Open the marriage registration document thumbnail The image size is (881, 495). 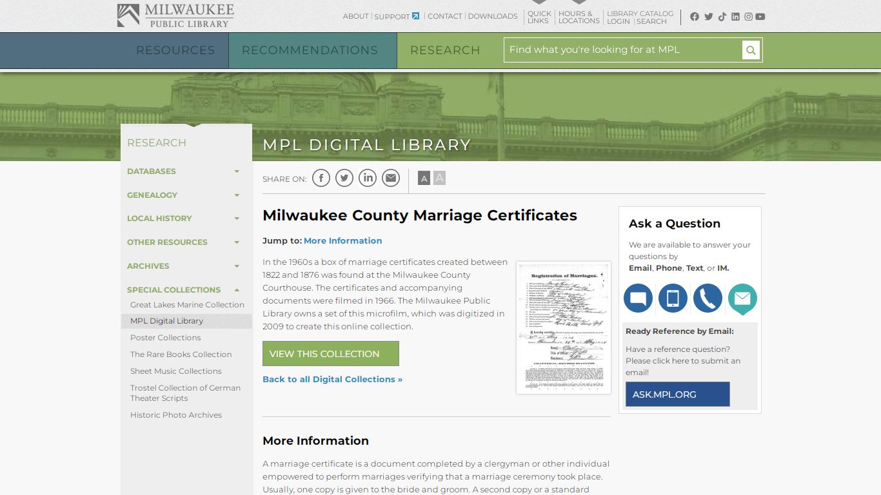coord(564,327)
